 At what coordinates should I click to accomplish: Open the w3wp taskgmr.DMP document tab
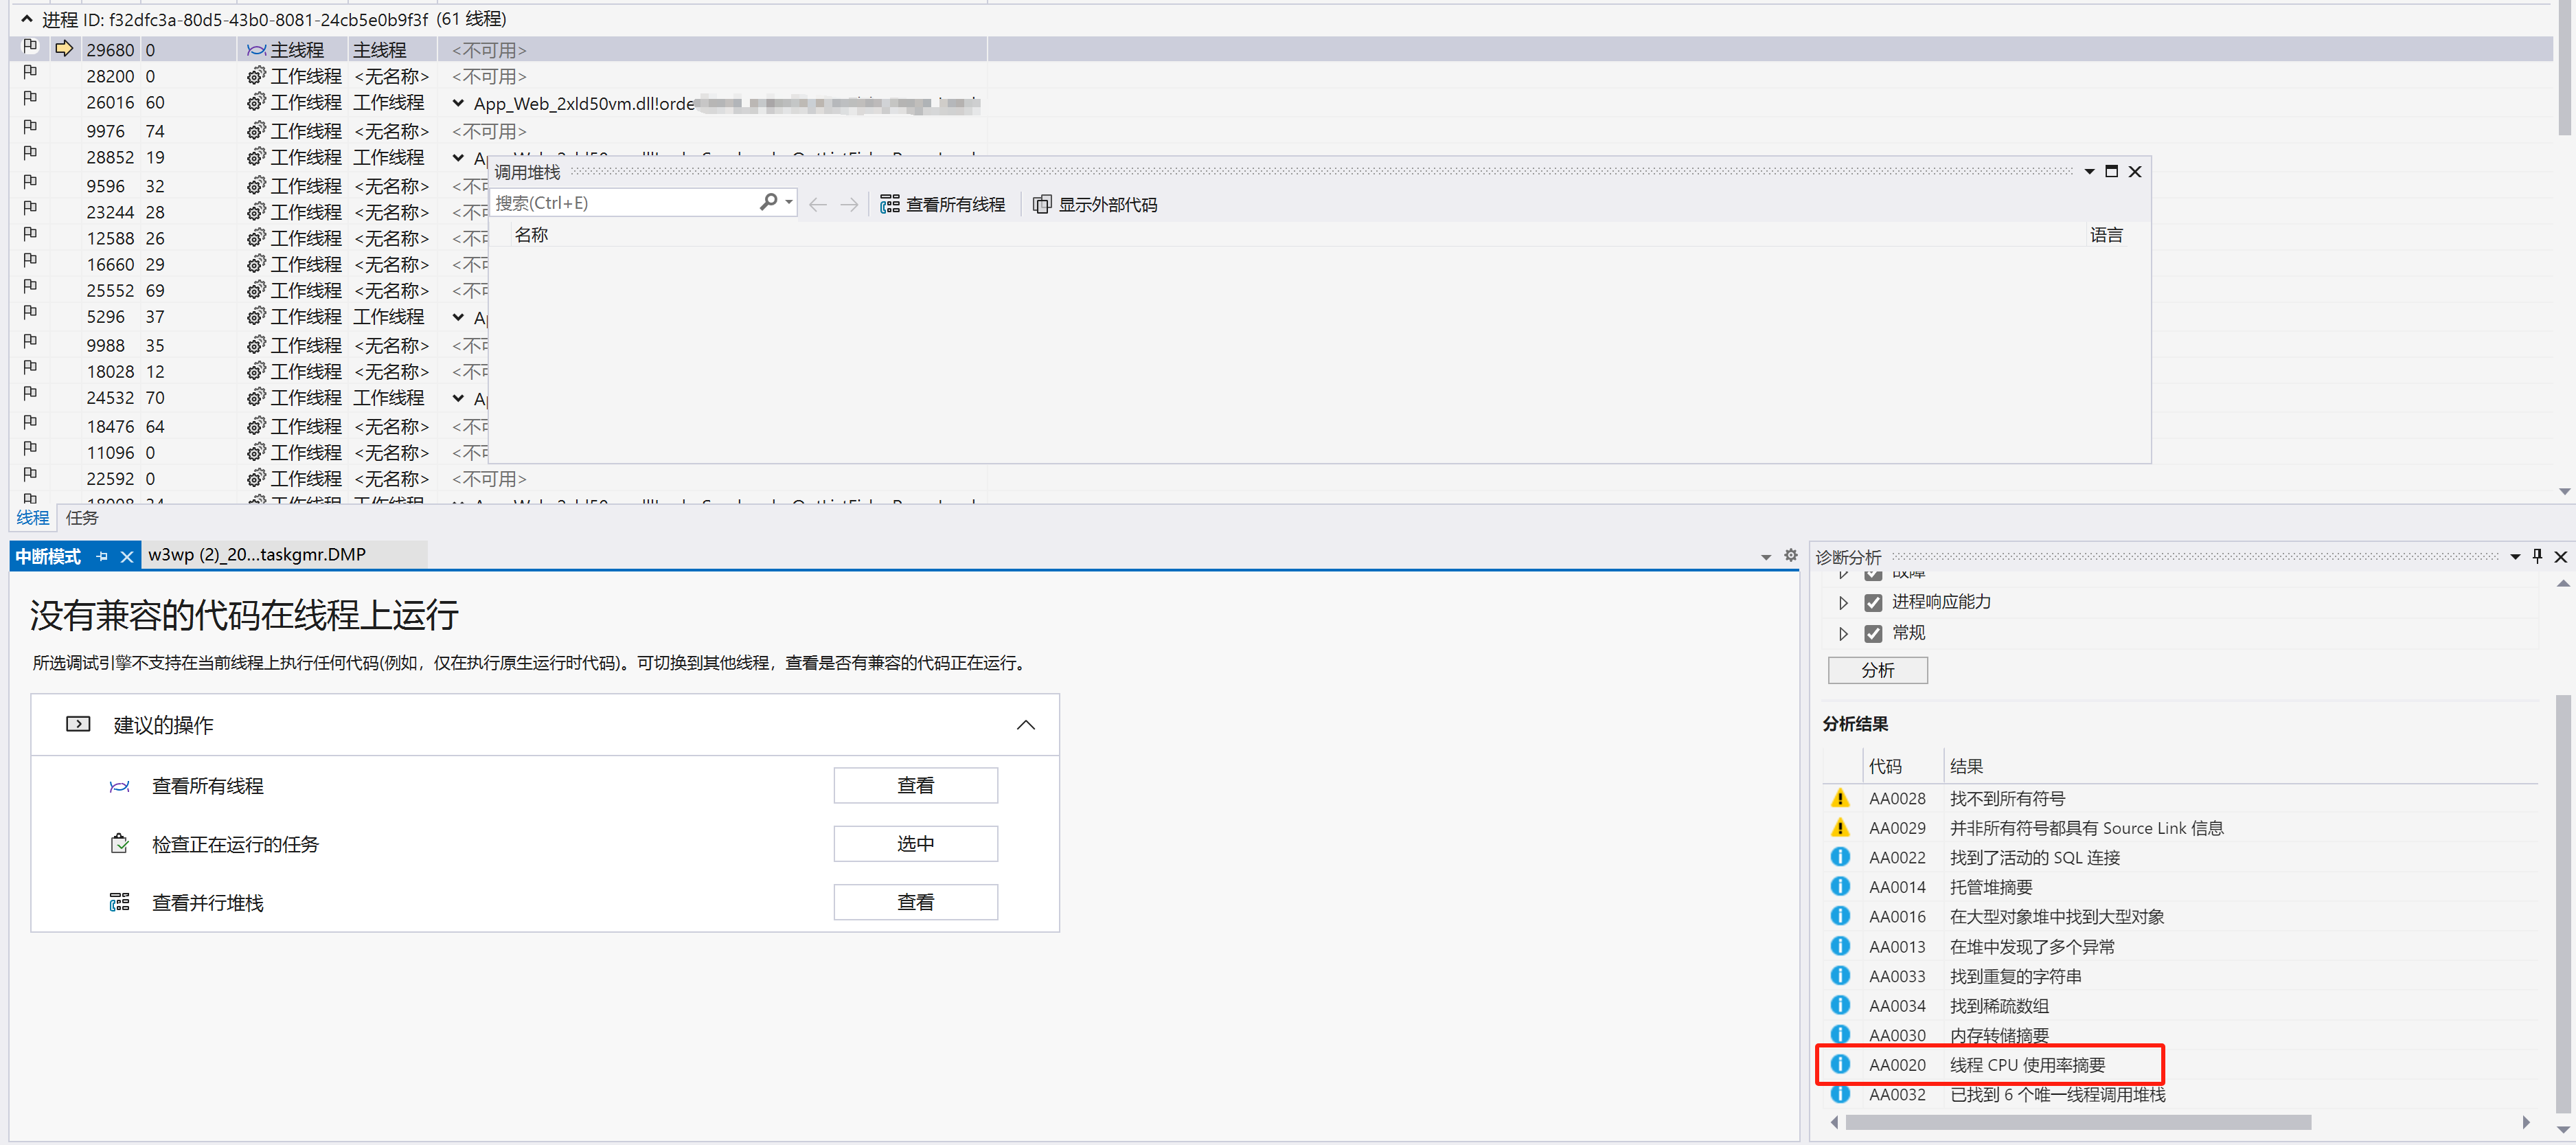[257, 555]
